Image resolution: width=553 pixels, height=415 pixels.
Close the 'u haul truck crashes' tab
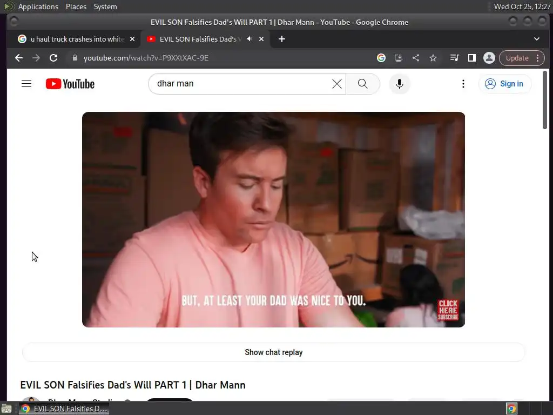pyautogui.click(x=132, y=39)
